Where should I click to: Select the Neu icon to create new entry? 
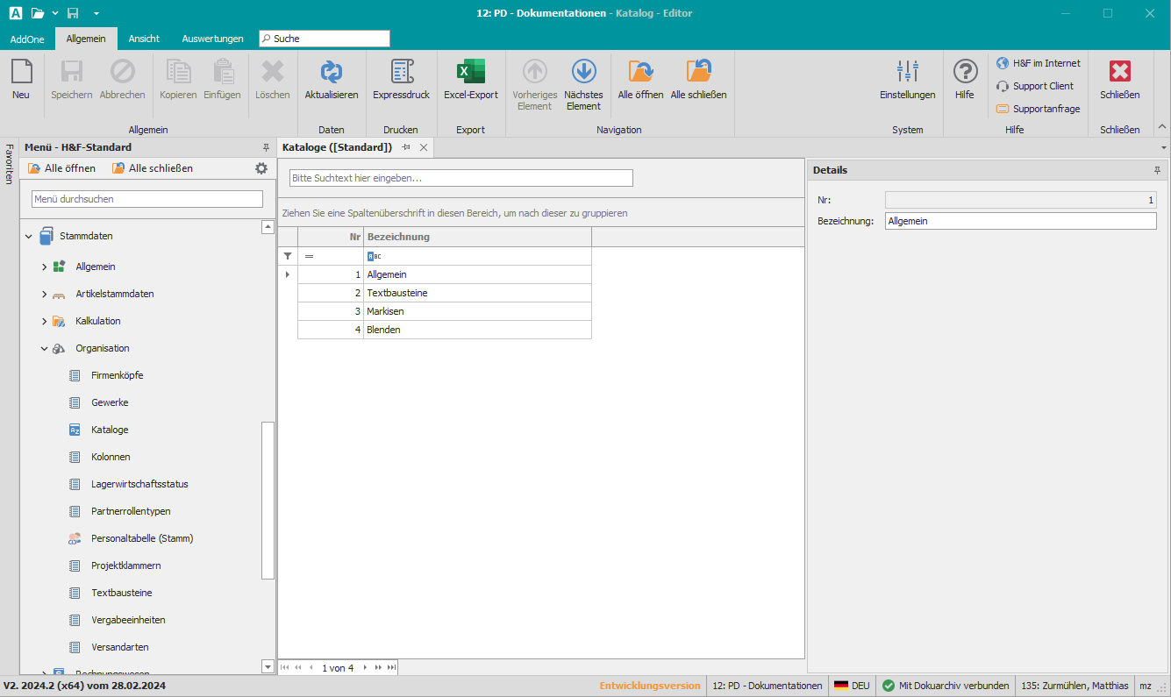click(20, 82)
